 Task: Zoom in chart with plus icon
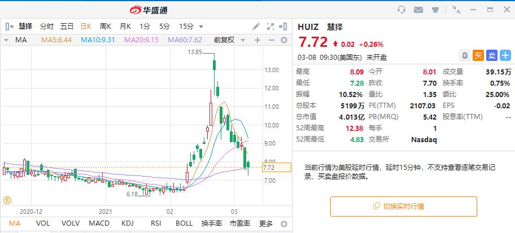(x=257, y=40)
